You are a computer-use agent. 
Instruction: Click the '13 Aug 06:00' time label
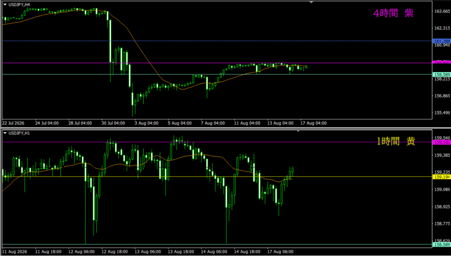coord(148,252)
